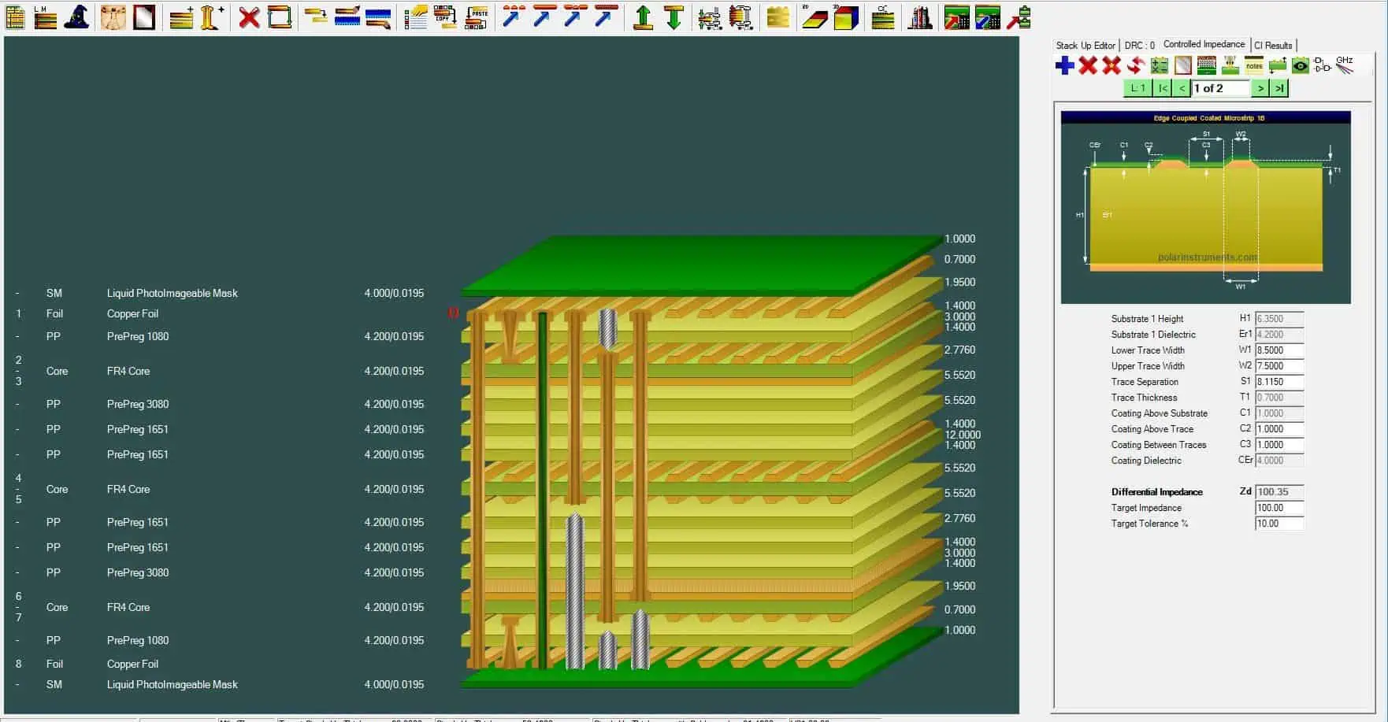Click the Target Impedance input field

[1279, 508]
